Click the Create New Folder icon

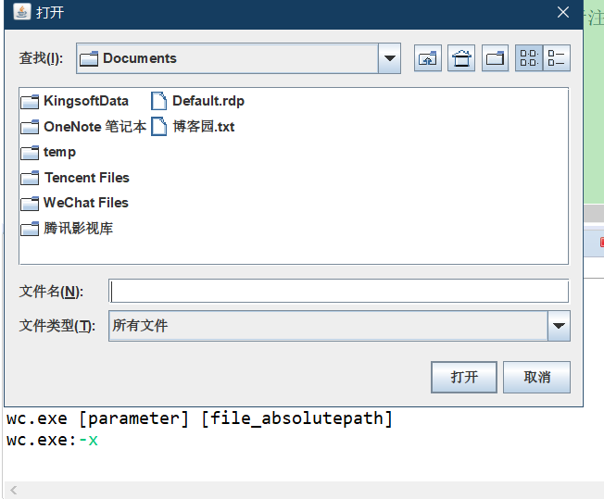[x=496, y=58]
